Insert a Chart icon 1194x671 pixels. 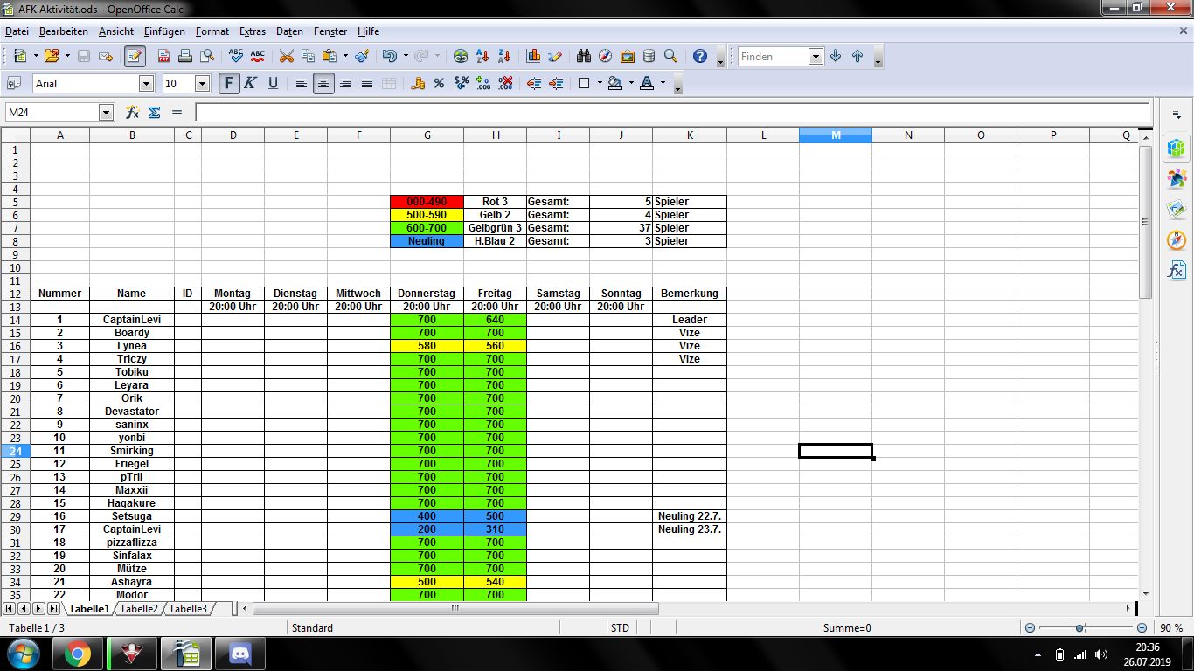pos(533,56)
